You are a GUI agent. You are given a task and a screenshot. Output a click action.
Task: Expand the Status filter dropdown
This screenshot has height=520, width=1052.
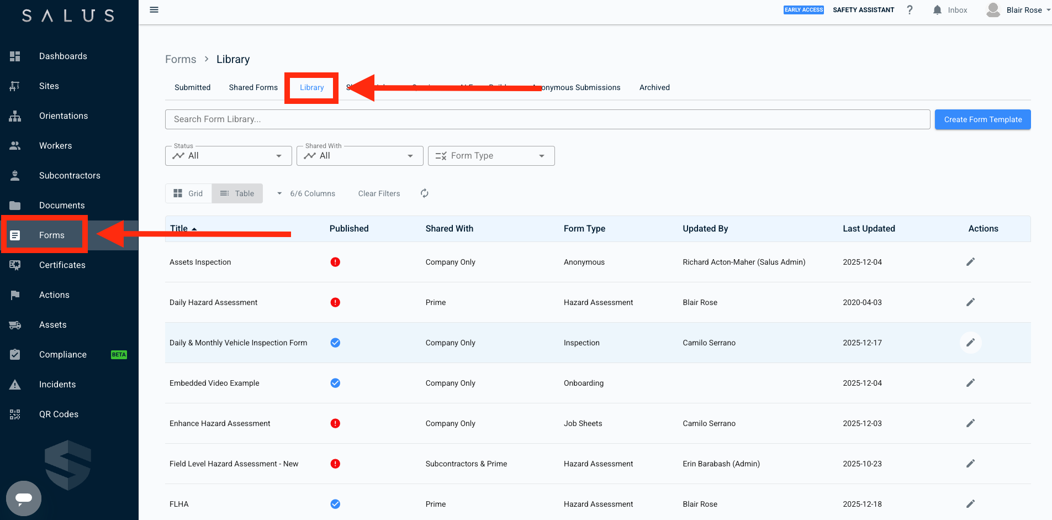(x=228, y=156)
